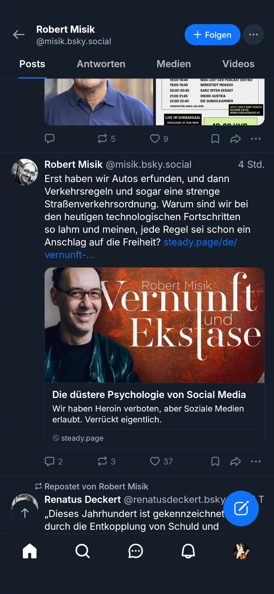Screen dimensions: 274x594
Task: Bookmark the Autos erfunden post
Action: pyautogui.click(x=215, y=461)
